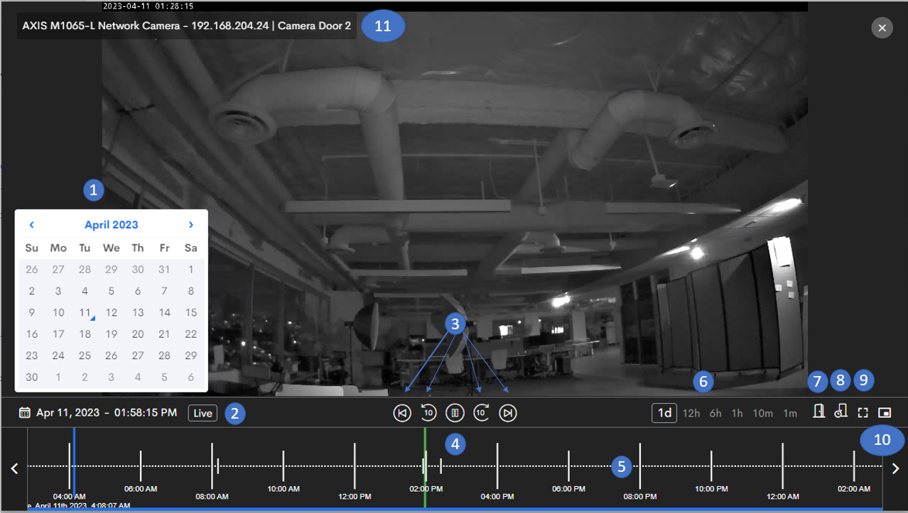
Task: Jump to the previous recording clip
Action: coord(401,413)
